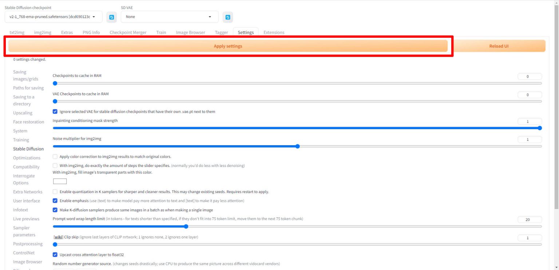Click the Clip skip value input field
559x270 pixels.
click(x=530, y=238)
